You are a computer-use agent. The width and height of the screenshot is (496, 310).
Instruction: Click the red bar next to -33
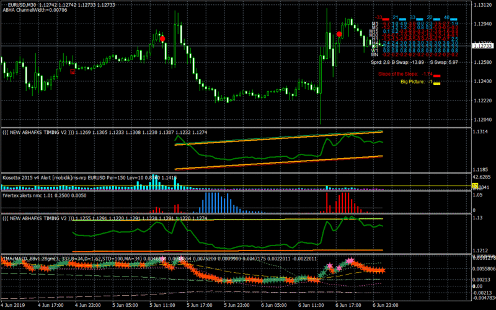(x=386, y=20)
